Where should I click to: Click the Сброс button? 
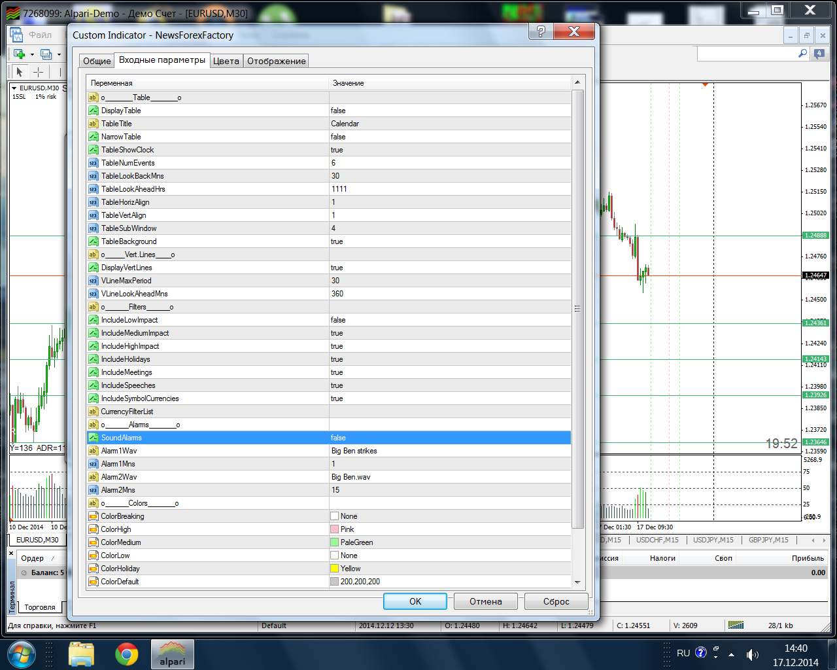[x=556, y=601]
